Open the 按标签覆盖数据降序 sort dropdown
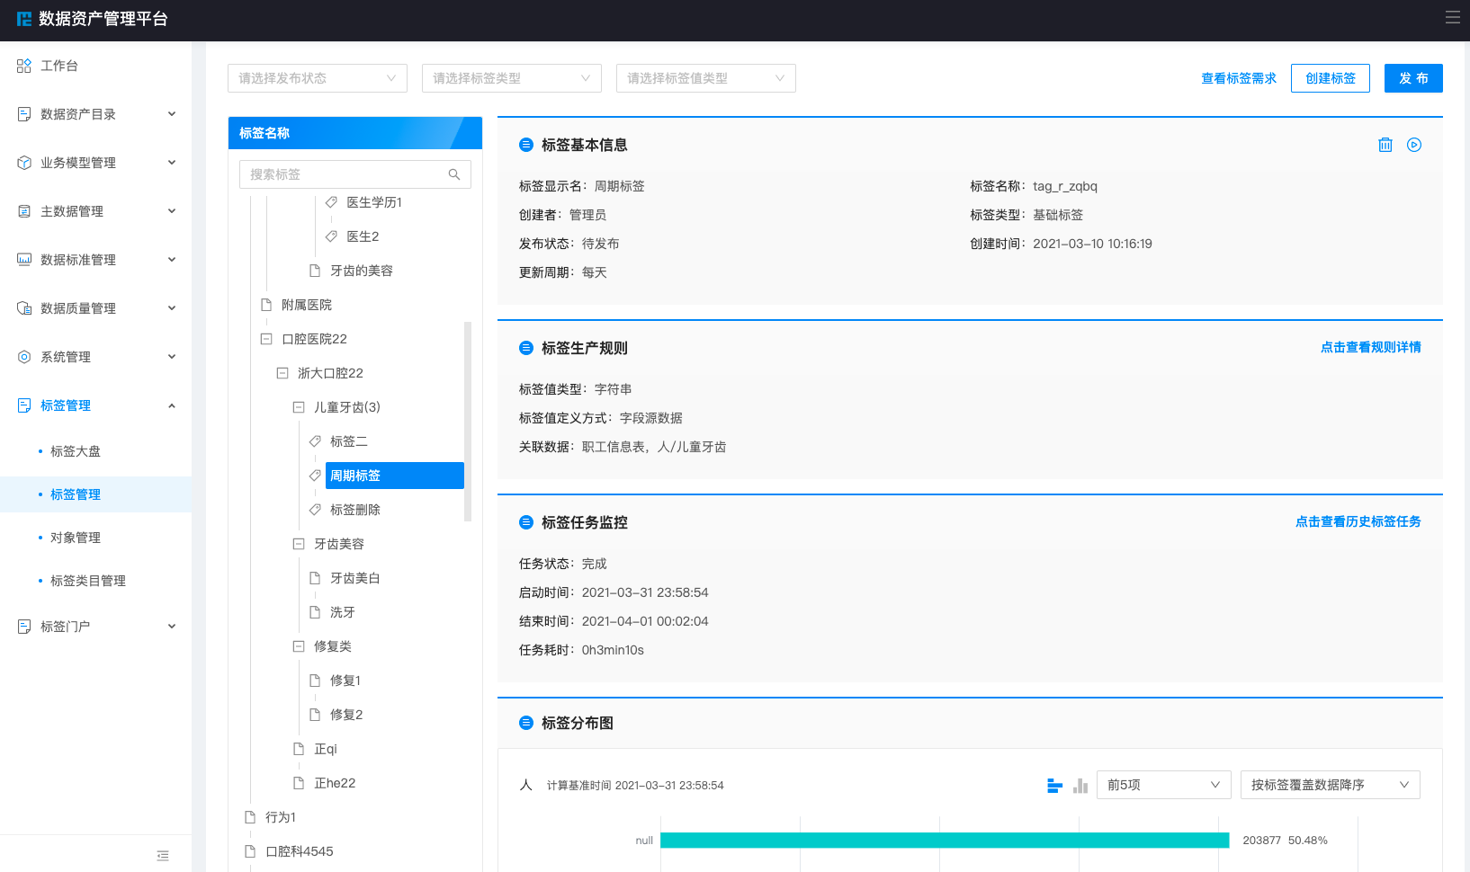 [1331, 785]
